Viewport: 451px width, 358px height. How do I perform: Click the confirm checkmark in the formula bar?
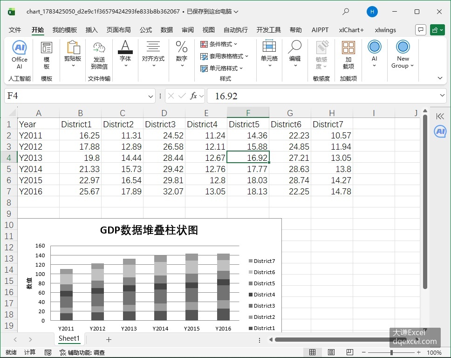pos(182,96)
